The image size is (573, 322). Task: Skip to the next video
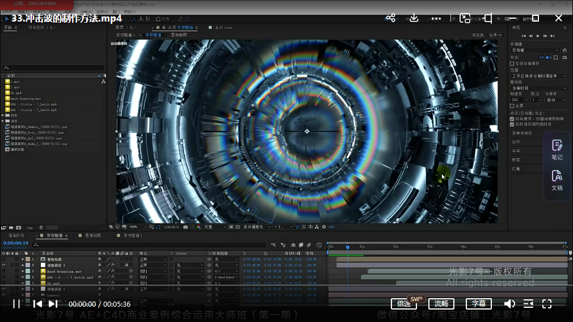tap(53, 304)
